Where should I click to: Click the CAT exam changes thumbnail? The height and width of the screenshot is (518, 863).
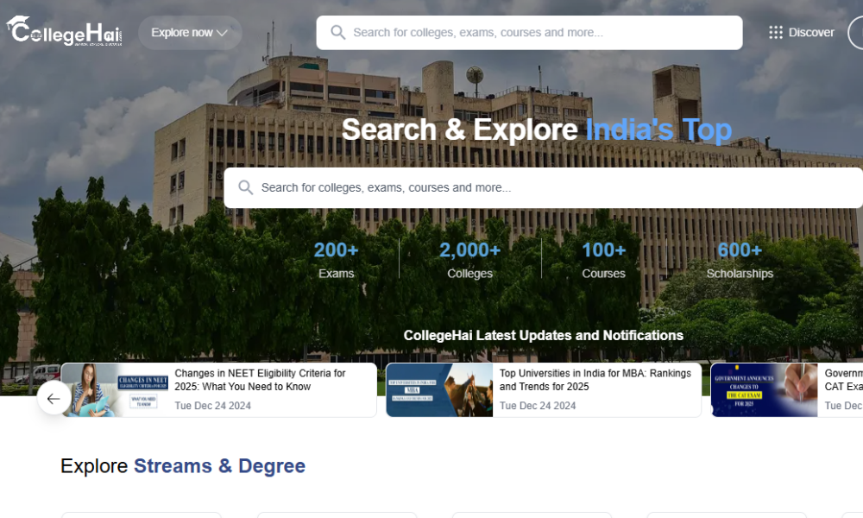pyautogui.click(x=764, y=389)
